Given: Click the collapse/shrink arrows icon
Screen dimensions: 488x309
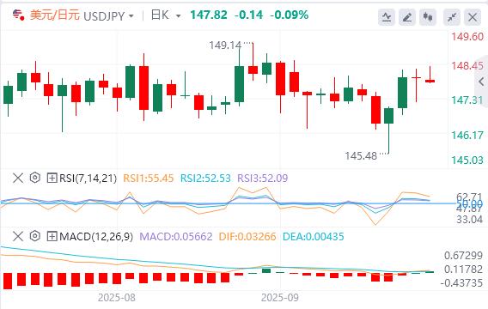Looking at the screenshot, I should click(x=452, y=17).
